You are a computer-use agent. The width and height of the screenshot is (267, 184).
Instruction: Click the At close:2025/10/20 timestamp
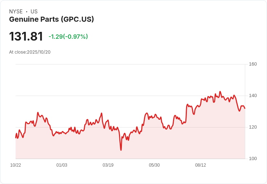(x=30, y=52)
